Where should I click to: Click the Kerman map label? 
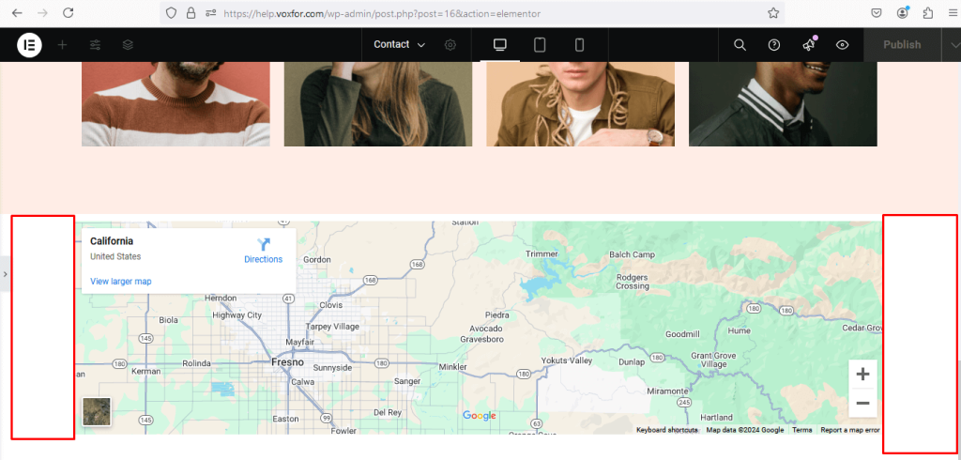[x=145, y=371]
